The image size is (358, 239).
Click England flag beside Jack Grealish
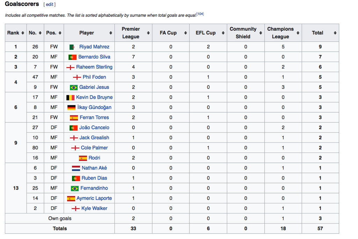74,138
